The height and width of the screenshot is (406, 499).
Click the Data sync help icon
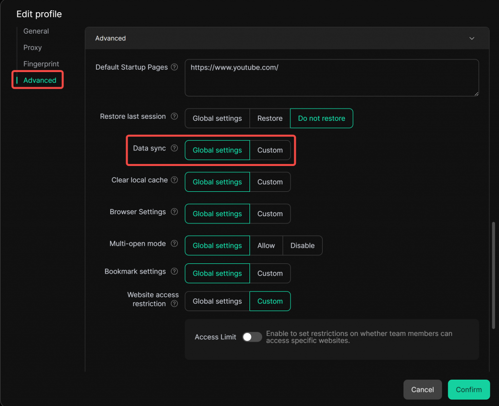click(174, 148)
